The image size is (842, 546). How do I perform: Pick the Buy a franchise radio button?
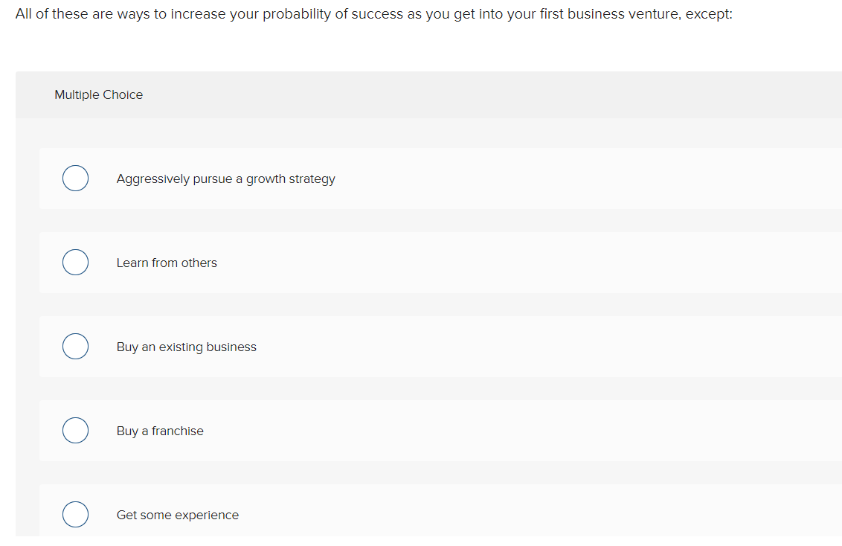[75, 431]
